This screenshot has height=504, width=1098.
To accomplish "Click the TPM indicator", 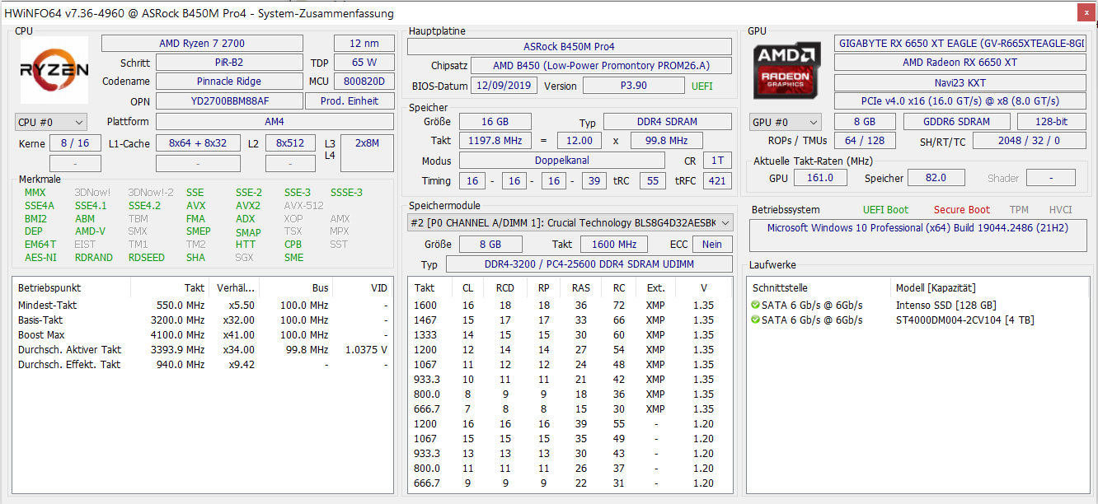I will tap(1019, 210).
